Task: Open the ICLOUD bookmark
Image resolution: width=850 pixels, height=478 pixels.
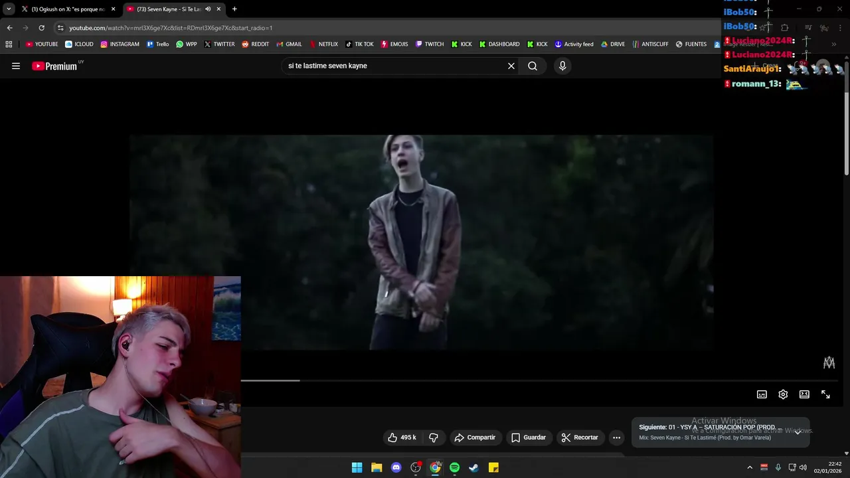Action: [79, 44]
